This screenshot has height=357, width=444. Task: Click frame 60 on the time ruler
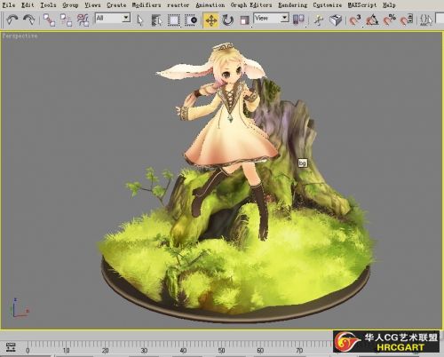(x=260, y=351)
